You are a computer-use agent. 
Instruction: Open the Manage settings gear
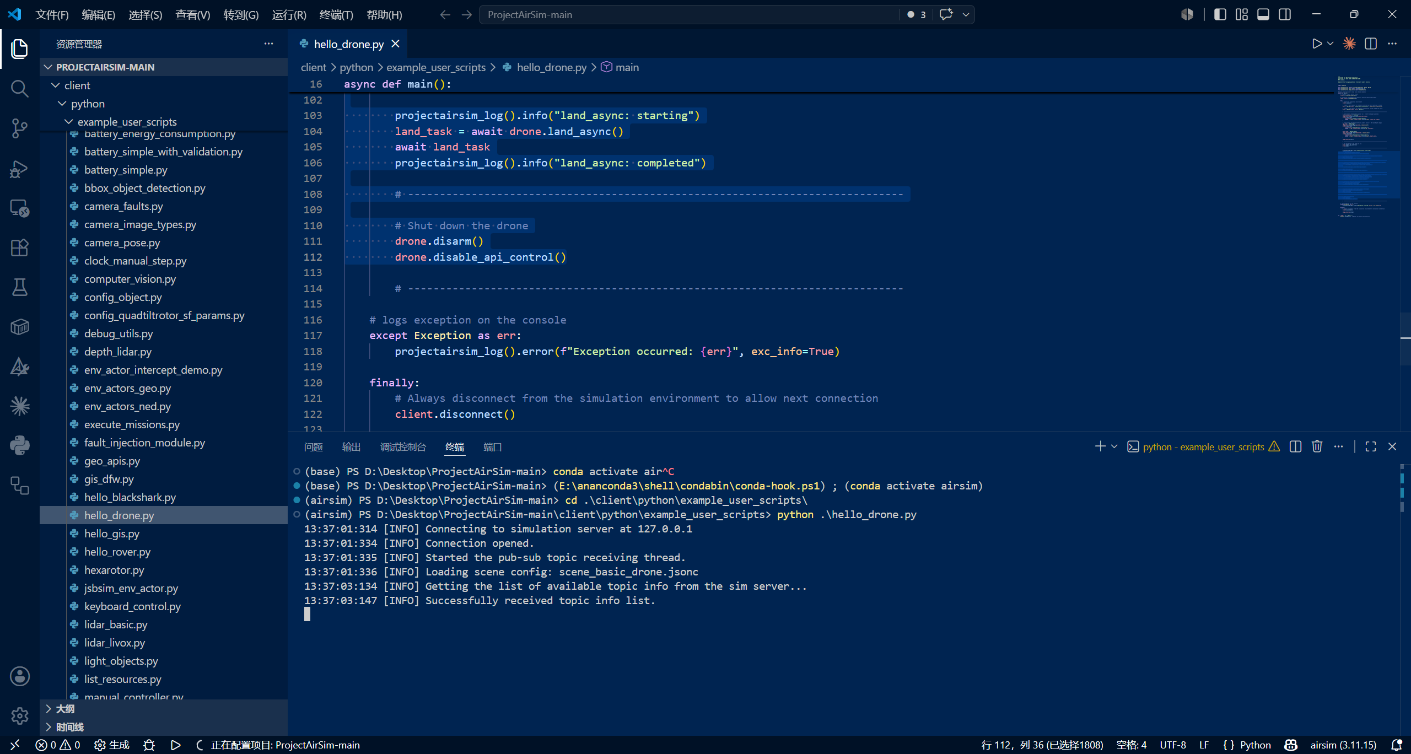(x=20, y=715)
